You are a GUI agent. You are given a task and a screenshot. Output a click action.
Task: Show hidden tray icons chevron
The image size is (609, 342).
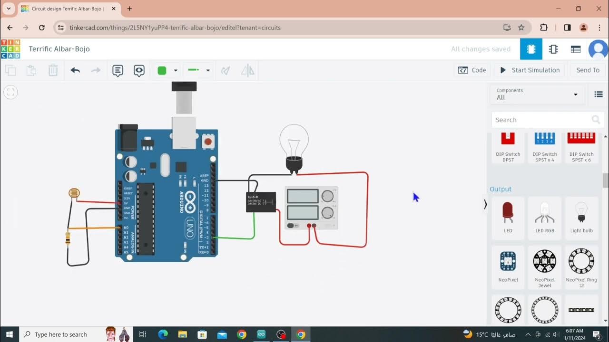[x=528, y=334]
